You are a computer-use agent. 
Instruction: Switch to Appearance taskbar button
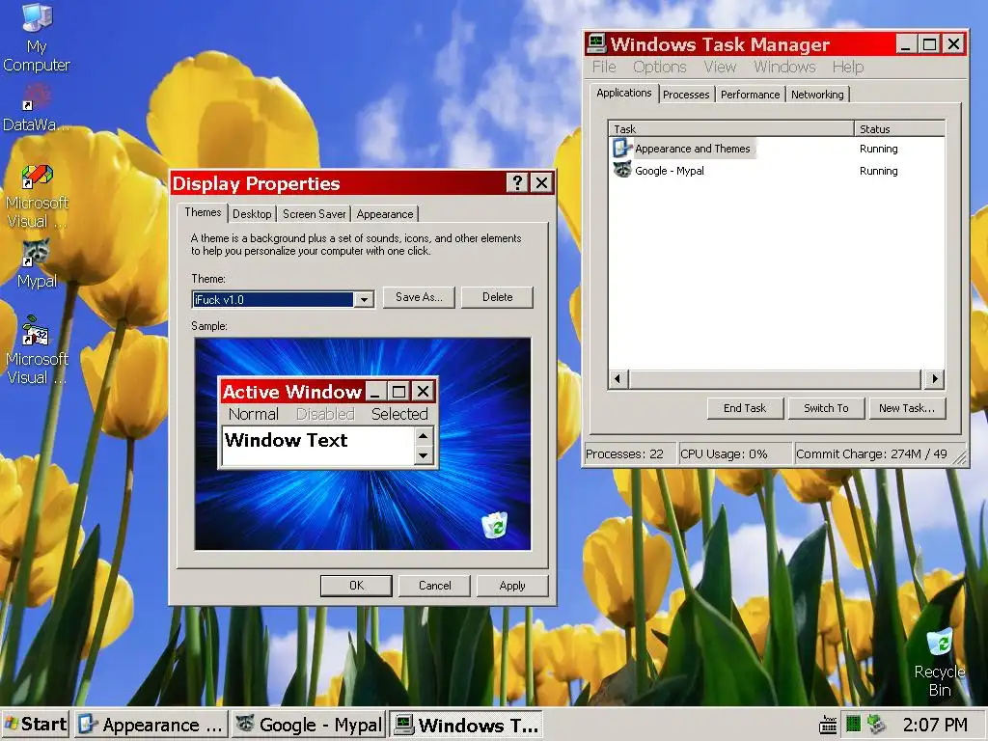point(151,725)
